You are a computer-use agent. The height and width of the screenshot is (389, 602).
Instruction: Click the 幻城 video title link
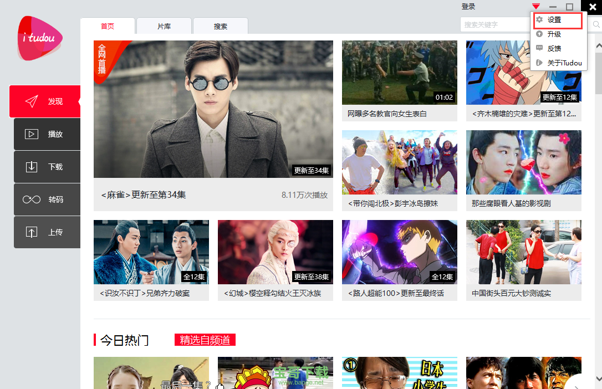[x=272, y=293]
